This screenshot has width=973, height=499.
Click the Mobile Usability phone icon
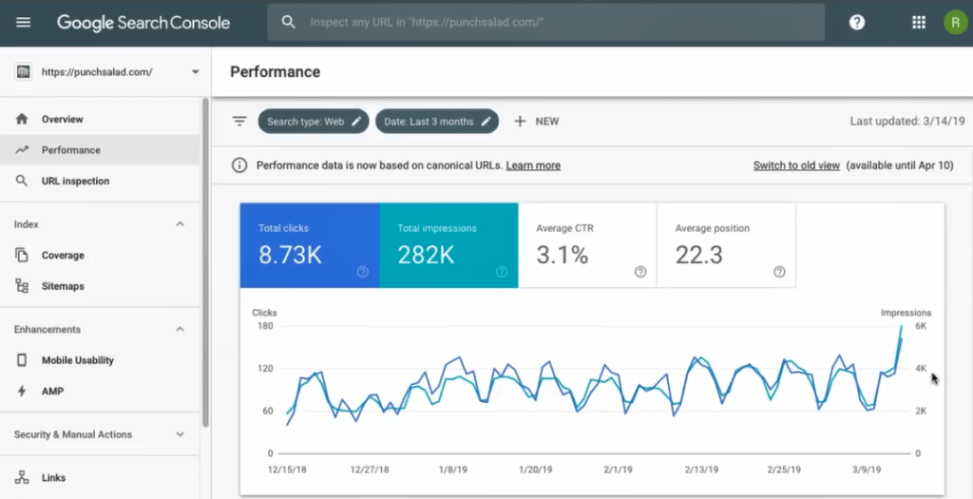click(22, 360)
